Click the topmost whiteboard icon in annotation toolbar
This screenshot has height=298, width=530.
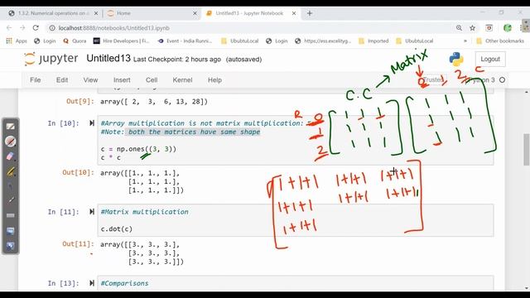11,127
